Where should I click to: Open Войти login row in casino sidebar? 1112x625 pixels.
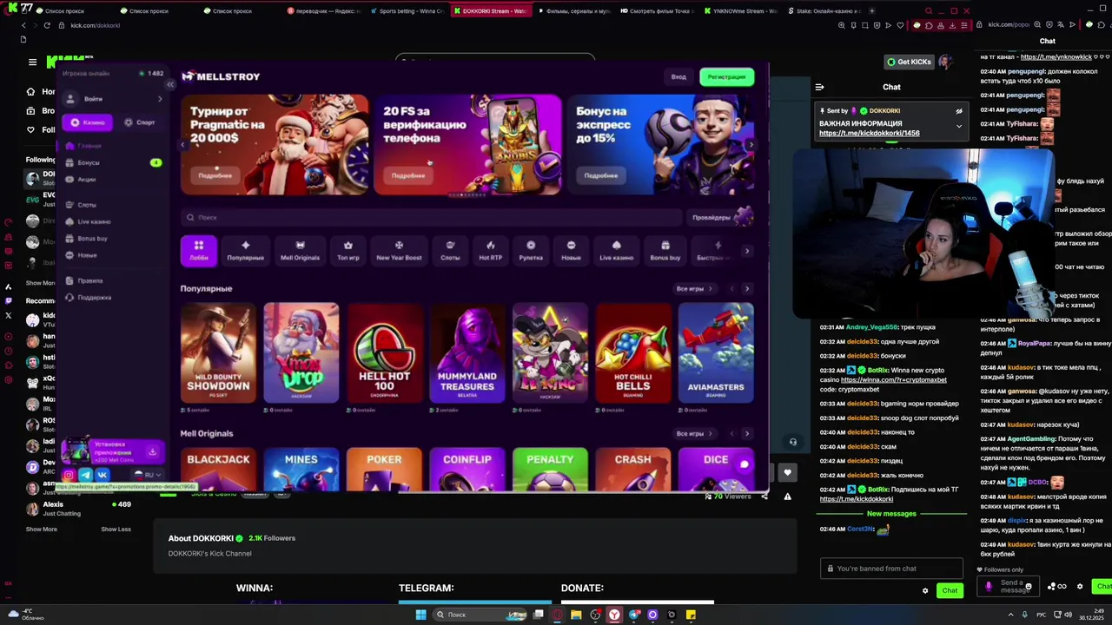click(114, 99)
